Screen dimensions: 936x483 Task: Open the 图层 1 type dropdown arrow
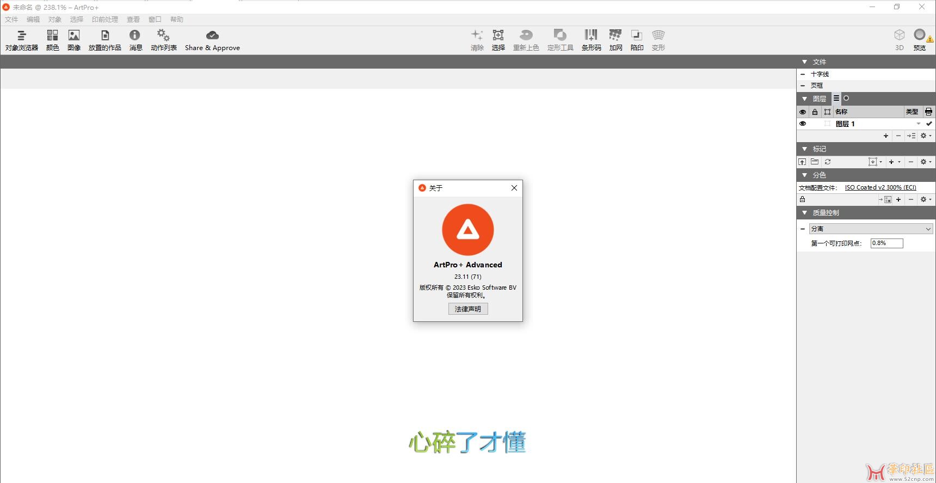tap(919, 124)
